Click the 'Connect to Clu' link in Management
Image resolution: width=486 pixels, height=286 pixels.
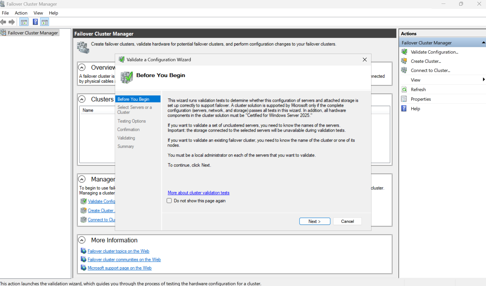(101, 220)
